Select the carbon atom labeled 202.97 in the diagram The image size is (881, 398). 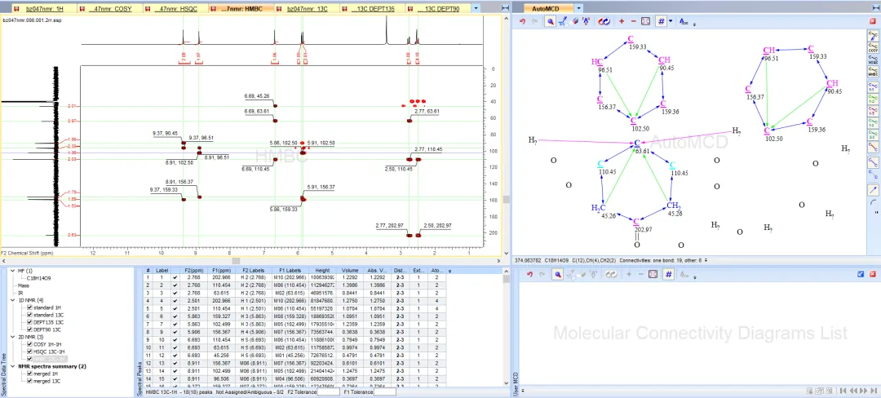[x=636, y=223]
